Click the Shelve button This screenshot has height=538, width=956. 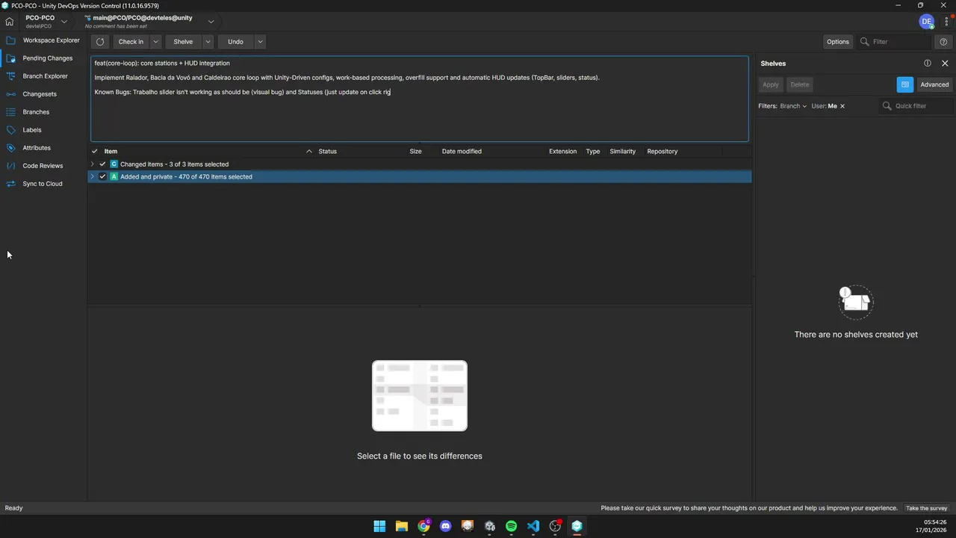183,42
